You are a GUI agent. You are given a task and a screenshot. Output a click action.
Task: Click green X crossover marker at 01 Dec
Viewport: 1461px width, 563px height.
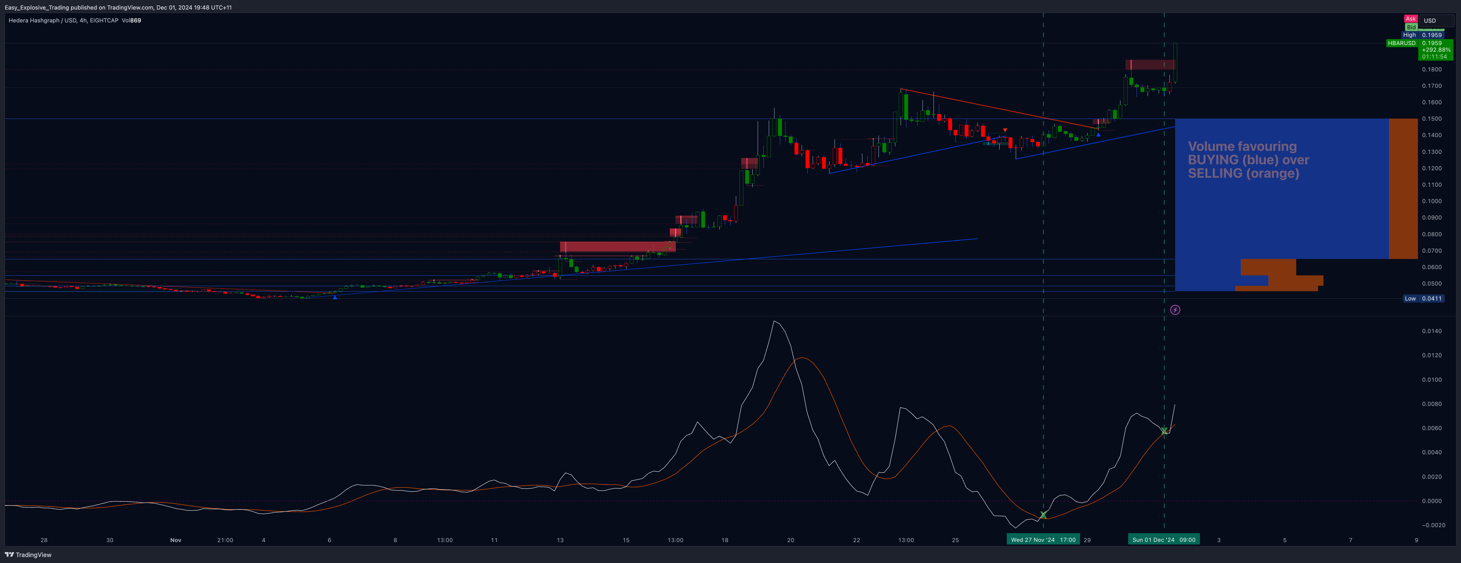(1164, 431)
